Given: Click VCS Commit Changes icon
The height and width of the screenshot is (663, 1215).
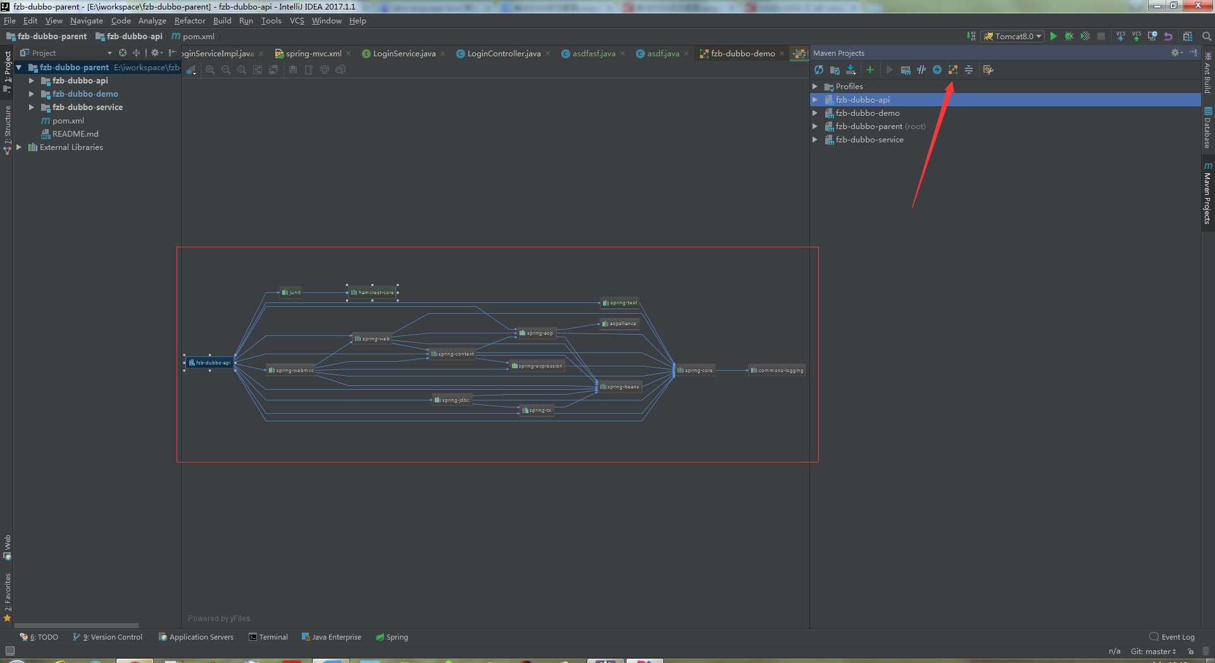Looking at the screenshot, I should pos(1137,36).
